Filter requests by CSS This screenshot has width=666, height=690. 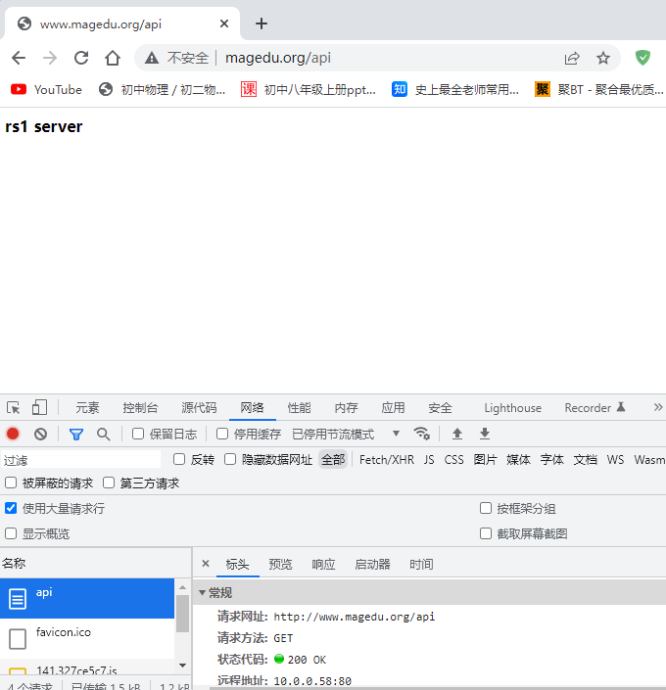coord(453,460)
